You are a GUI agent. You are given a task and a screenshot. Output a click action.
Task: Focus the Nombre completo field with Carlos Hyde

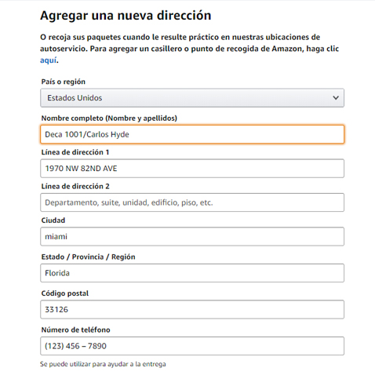click(x=192, y=134)
